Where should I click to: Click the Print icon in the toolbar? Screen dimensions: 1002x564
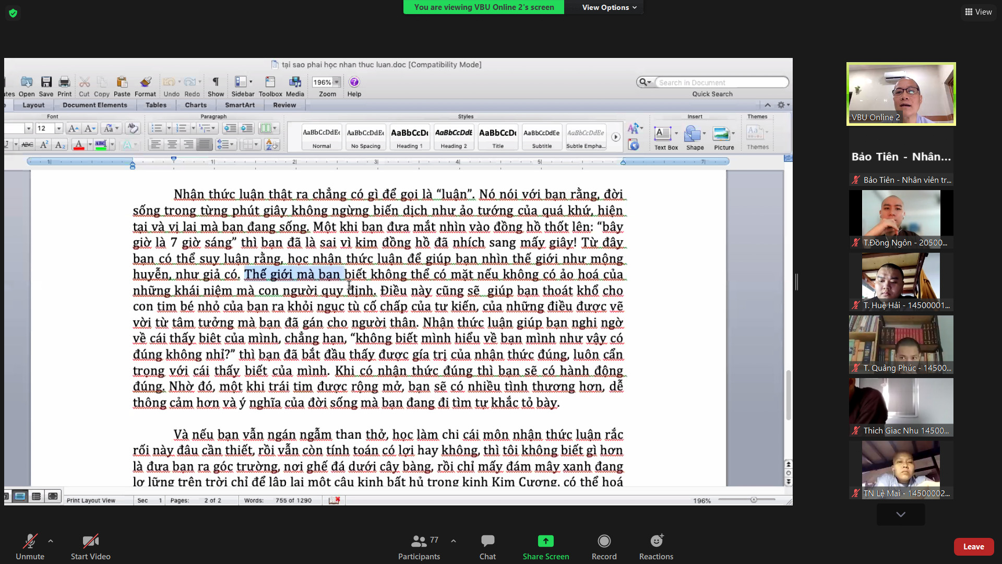point(64,82)
